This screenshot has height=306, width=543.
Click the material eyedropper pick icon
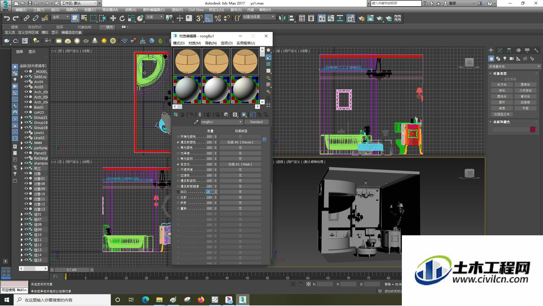click(196, 122)
